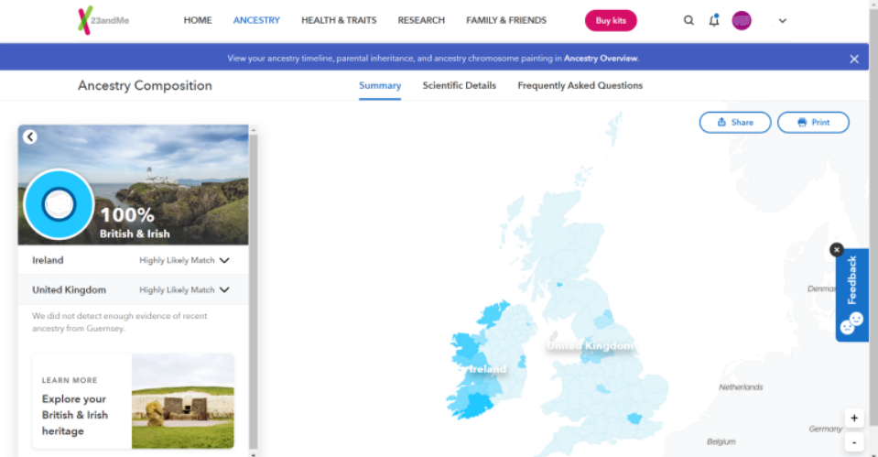Click the purple profile avatar
Image resolution: width=878 pixels, height=457 pixels.
pyautogui.click(x=742, y=21)
